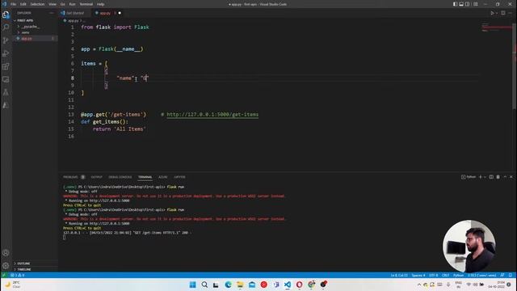Image resolution: width=517 pixels, height=291 pixels.
Task: Open the Accounts icon in activity bar
Action: pos(6,253)
